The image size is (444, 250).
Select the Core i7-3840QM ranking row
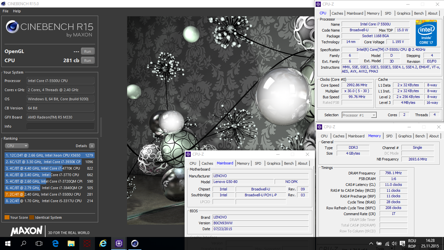click(x=49, y=188)
